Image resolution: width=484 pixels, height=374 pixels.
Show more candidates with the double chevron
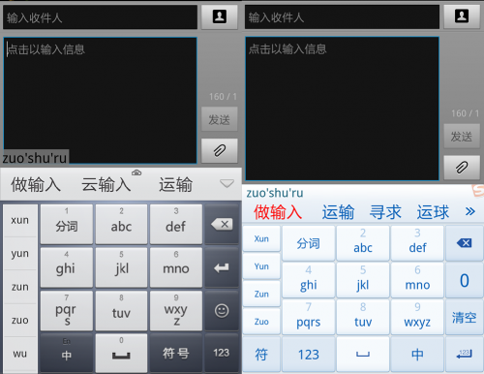tap(470, 211)
